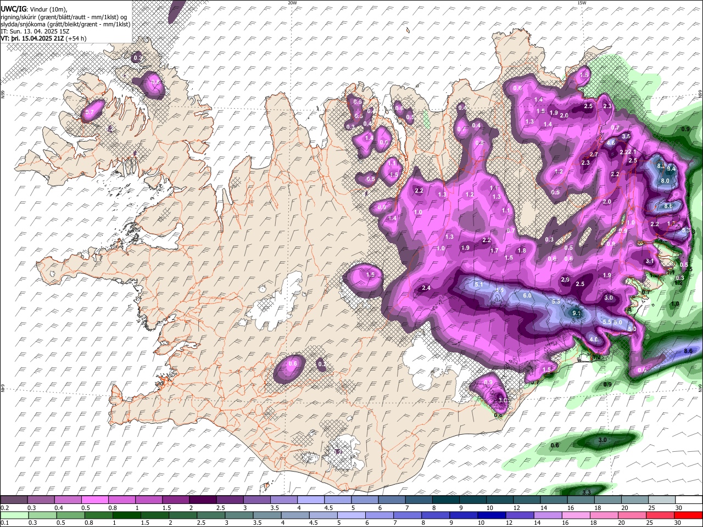
Task: Click the '15W' longitude label
Action: coord(582,3)
